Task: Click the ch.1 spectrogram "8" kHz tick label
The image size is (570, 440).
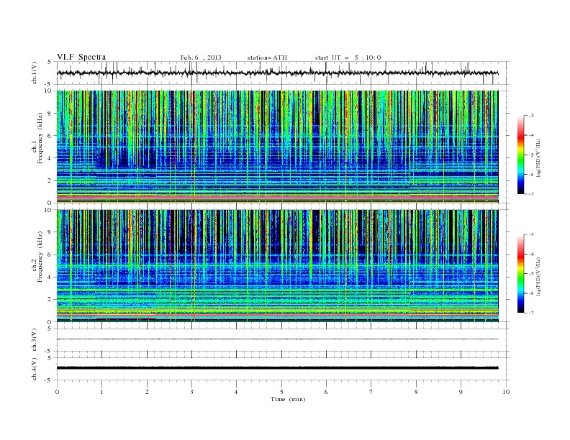Action: coord(50,114)
